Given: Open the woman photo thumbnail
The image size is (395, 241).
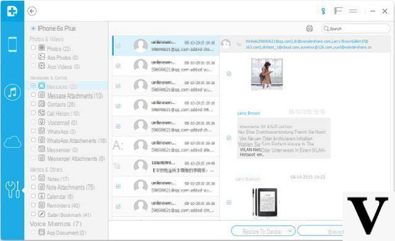Looking at the screenshot, I should [267, 74].
